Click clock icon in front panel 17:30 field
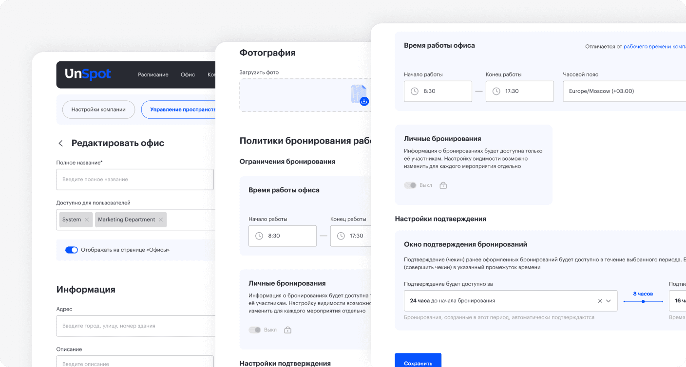This screenshot has height=367, width=686. (496, 91)
